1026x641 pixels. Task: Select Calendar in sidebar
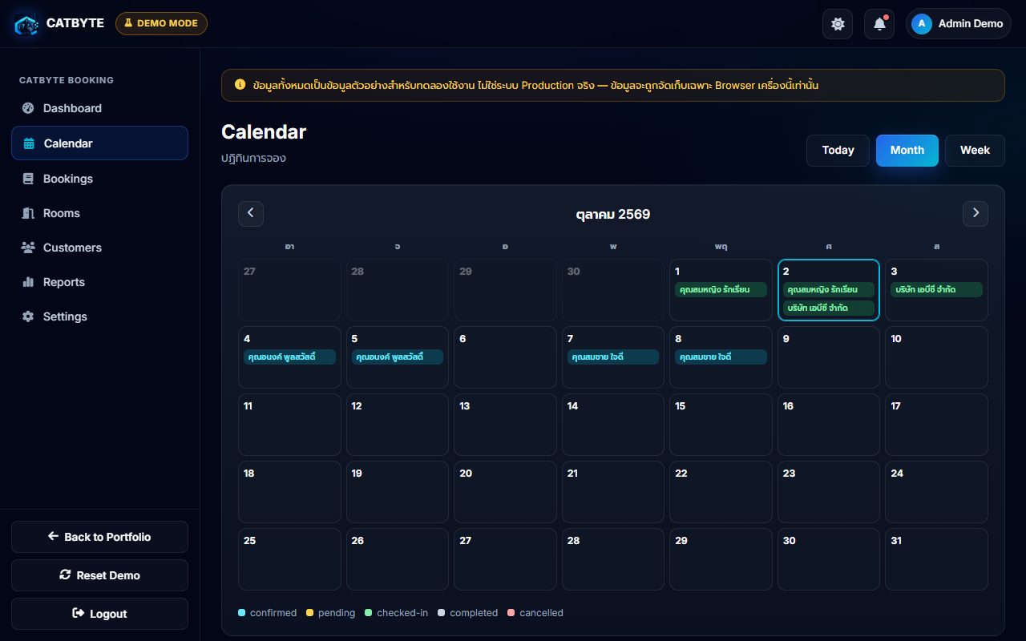[x=99, y=143]
